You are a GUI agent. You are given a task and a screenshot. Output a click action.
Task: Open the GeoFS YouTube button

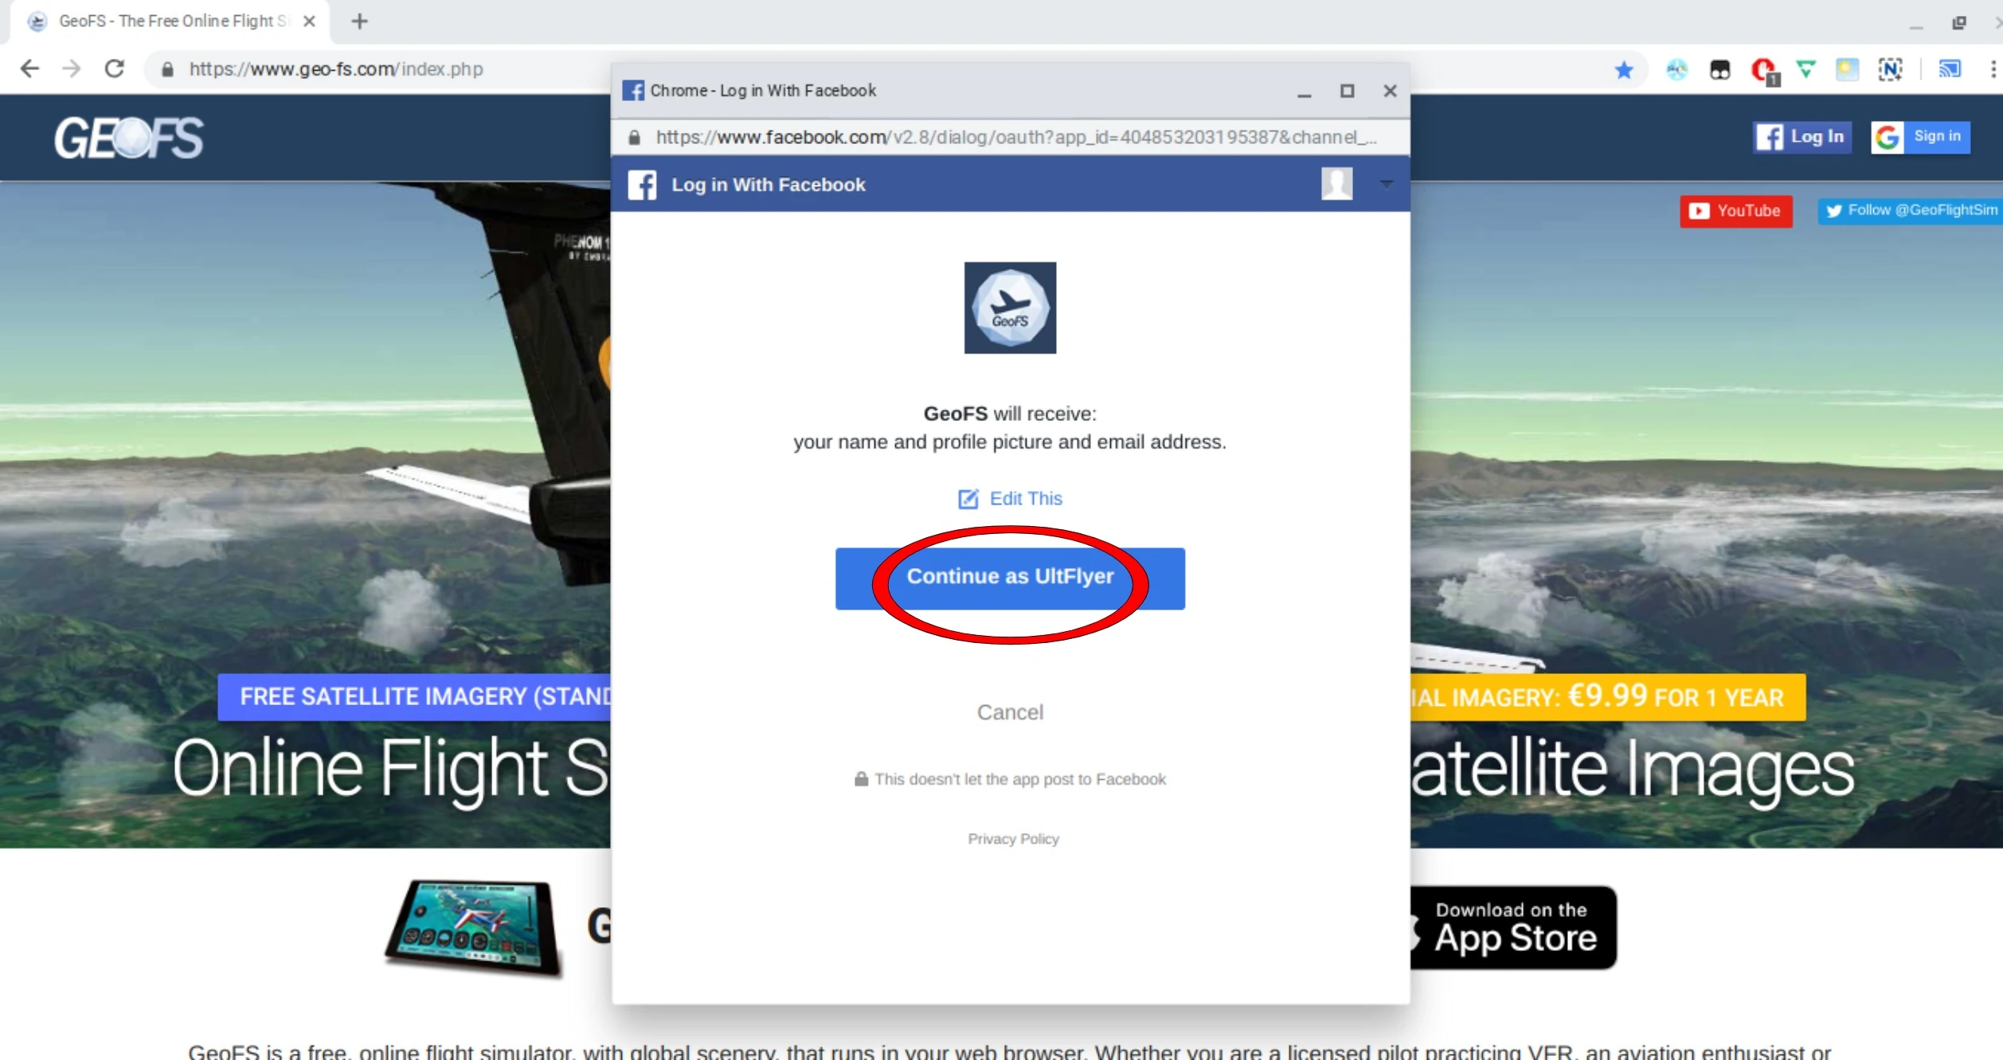click(1736, 211)
